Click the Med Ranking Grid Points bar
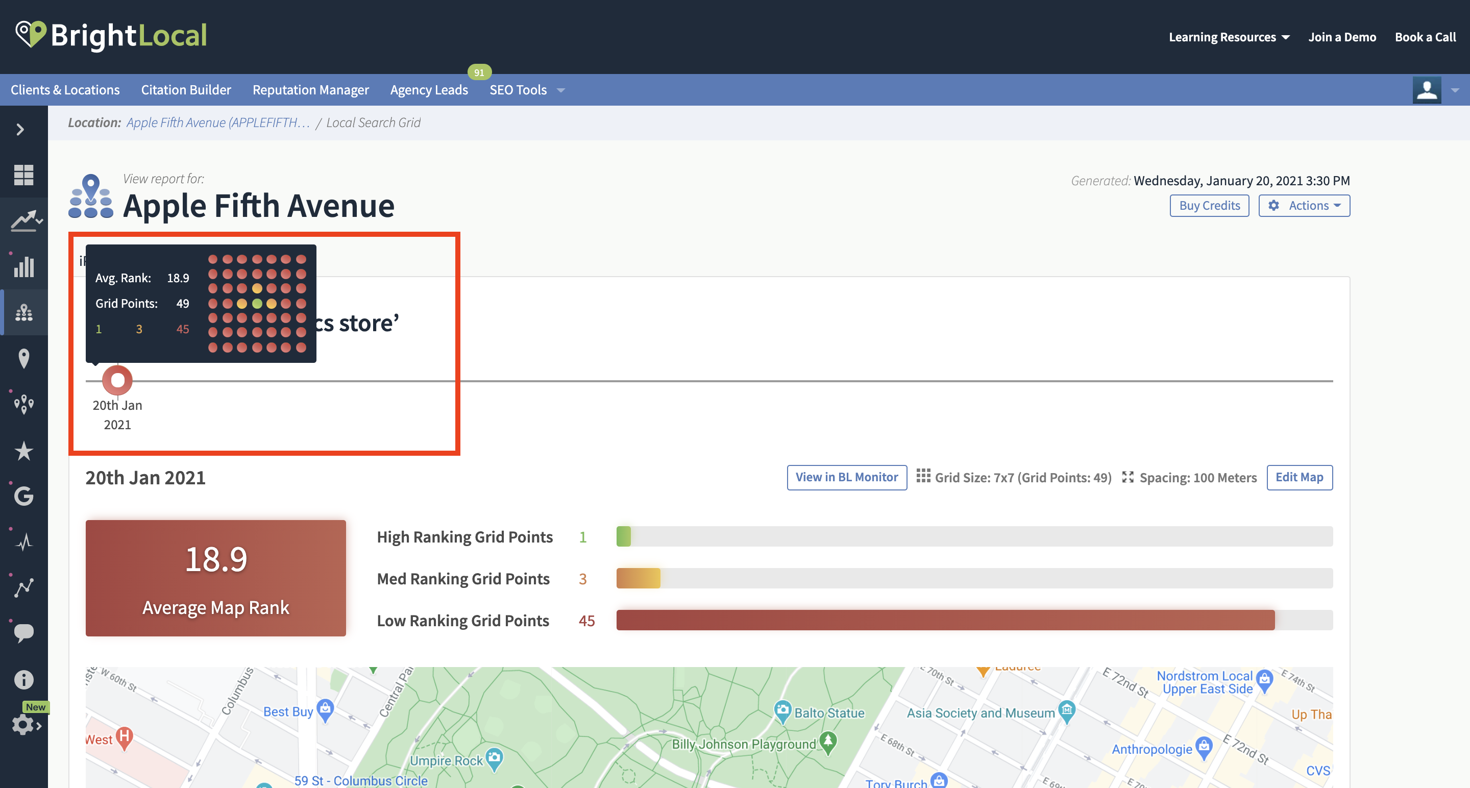Image resolution: width=1470 pixels, height=788 pixels. [974, 578]
